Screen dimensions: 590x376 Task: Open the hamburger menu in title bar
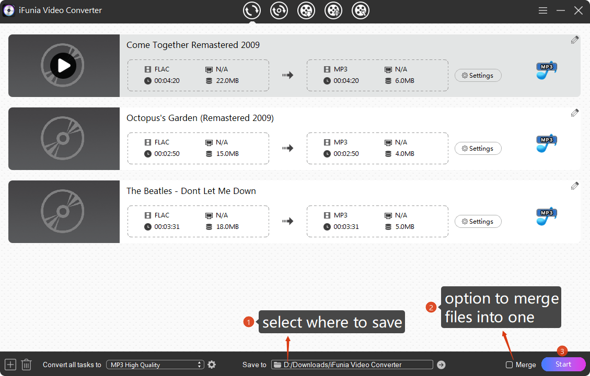[x=543, y=10]
